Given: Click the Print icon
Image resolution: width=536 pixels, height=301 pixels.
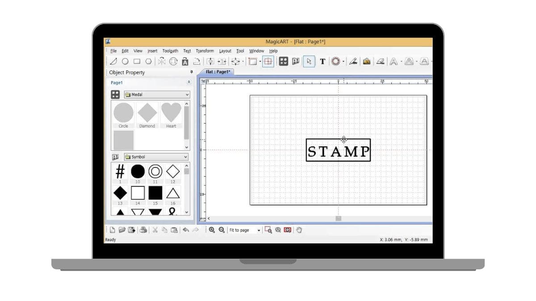Looking at the screenshot, I should tap(143, 230).
